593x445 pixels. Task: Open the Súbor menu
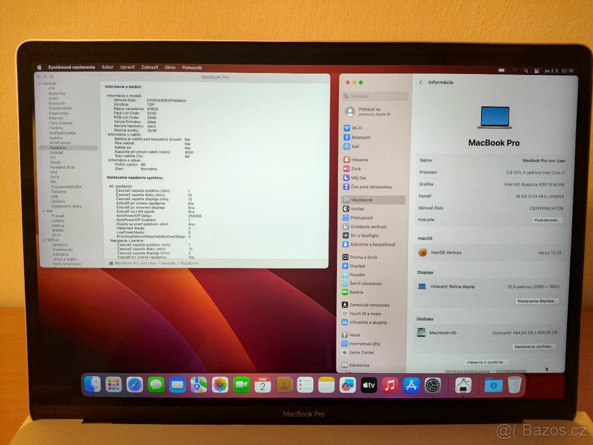tap(108, 67)
